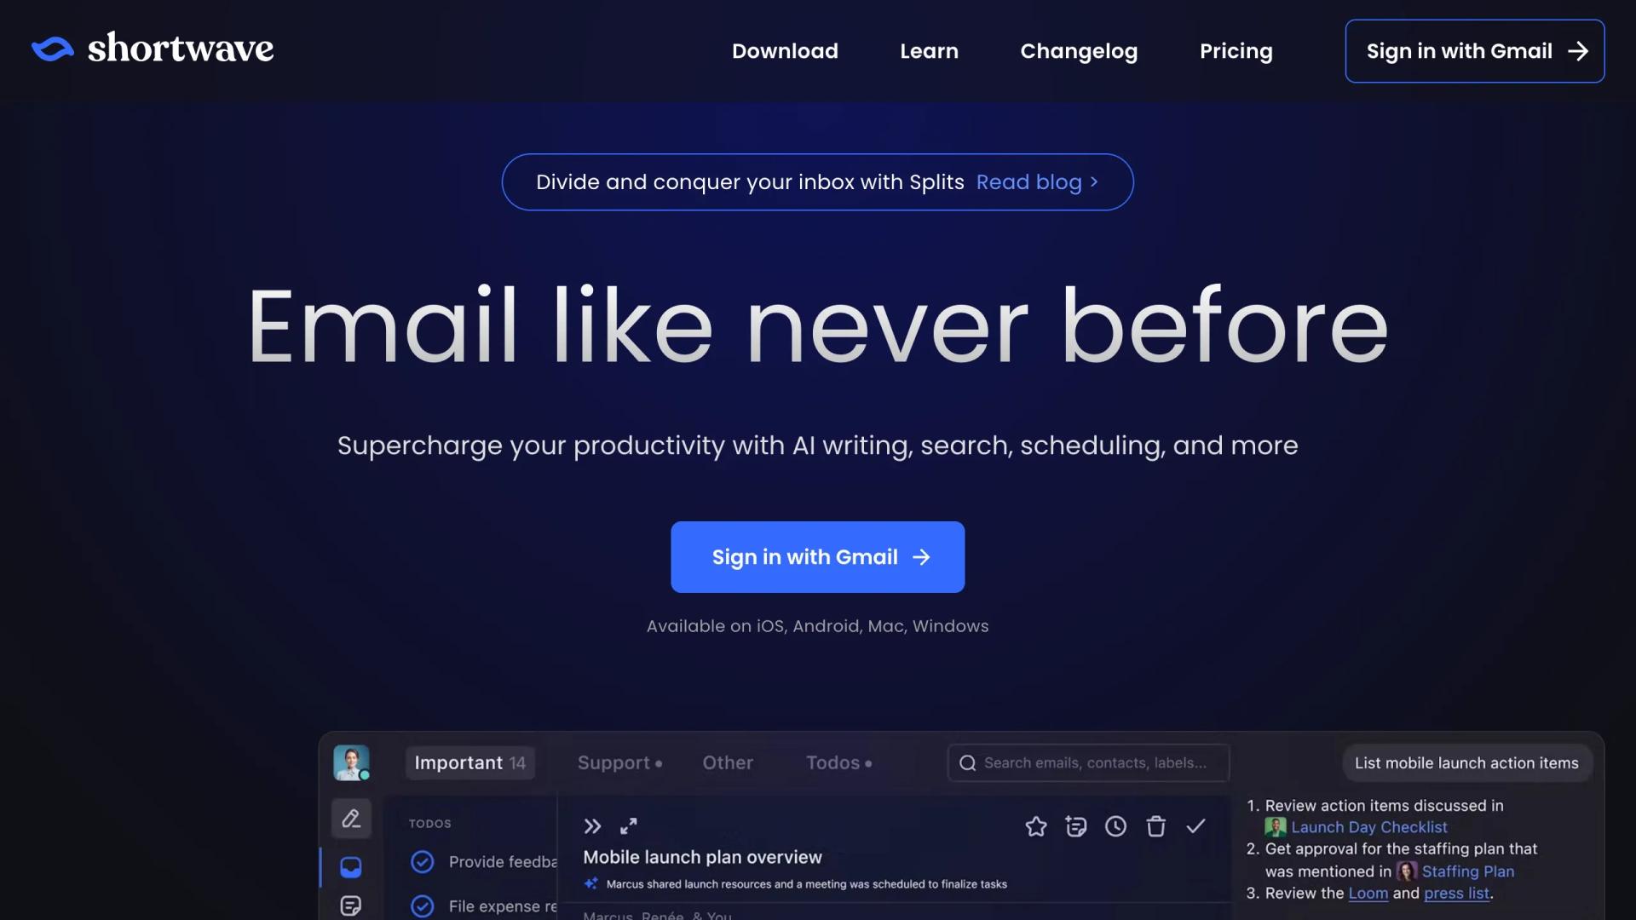This screenshot has height=920, width=1636.
Task: Click the compose/edit pencil icon
Action: (350, 818)
